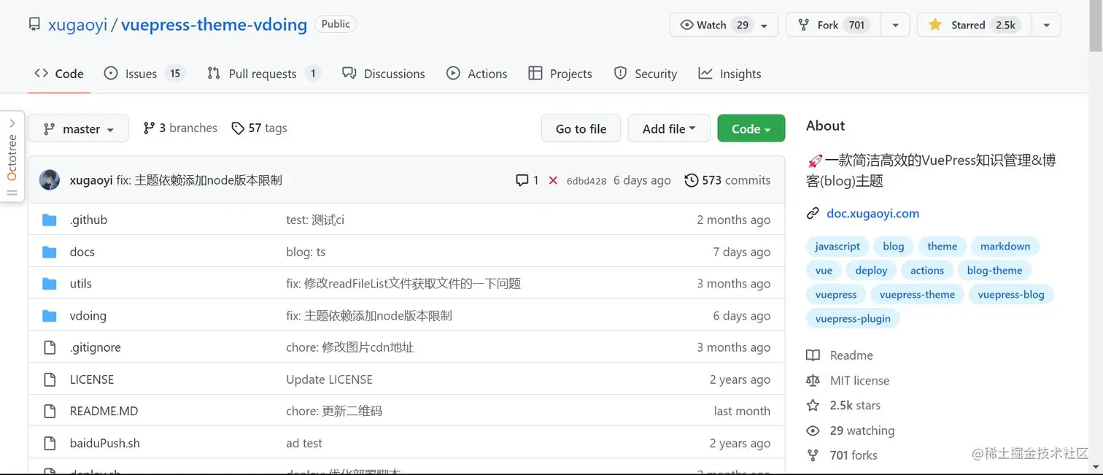
Task: Expand the Starred lists dropdown arrow
Action: click(1047, 25)
